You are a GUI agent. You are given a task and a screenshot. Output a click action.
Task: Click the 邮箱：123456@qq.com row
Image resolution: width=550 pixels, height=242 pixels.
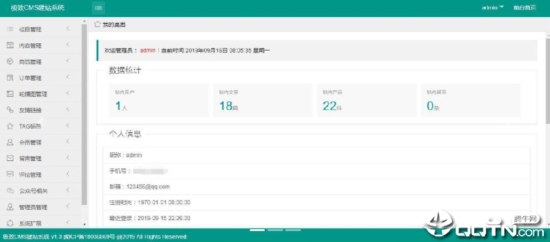point(317,187)
